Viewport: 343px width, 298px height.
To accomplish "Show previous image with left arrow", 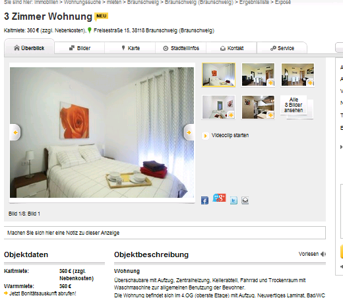I will (x=15, y=133).
